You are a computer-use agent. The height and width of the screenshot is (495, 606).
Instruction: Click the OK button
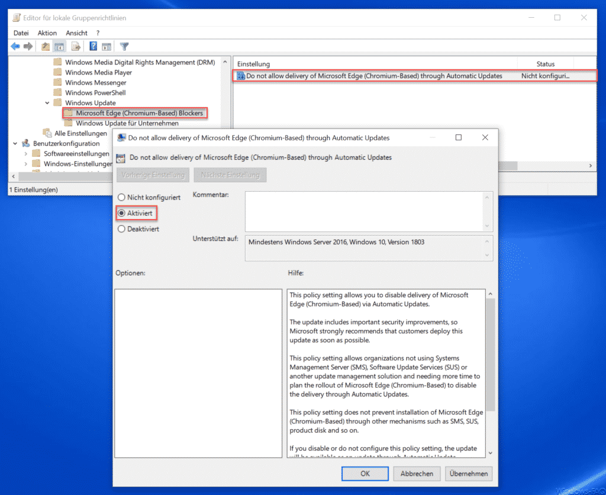[x=365, y=473]
